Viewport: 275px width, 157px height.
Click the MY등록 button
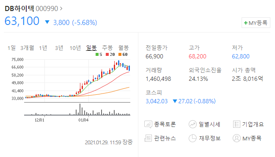point(256,23)
